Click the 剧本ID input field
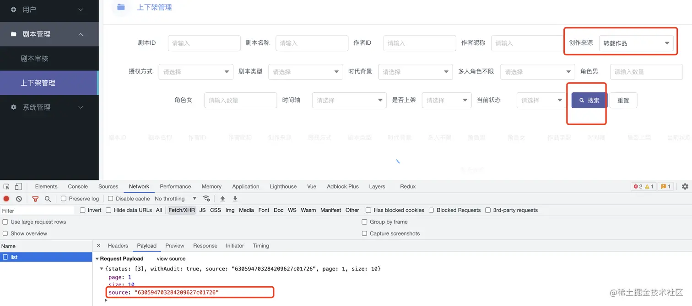 [x=204, y=43]
